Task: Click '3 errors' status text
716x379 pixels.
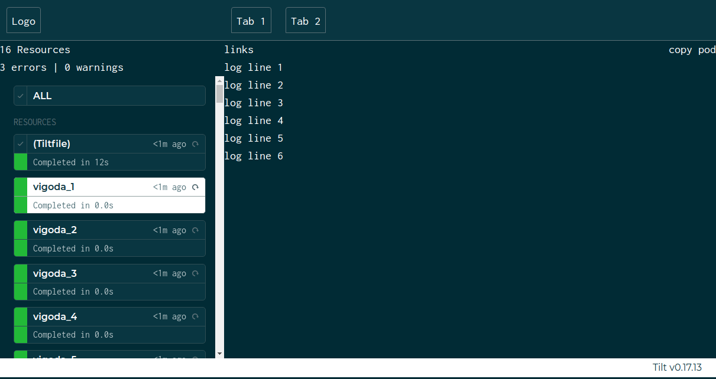Action: tap(24, 67)
